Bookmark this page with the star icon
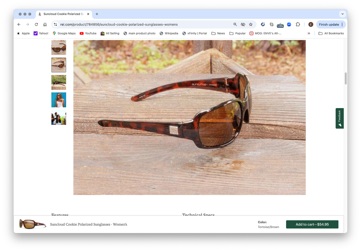The width and height of the screenshot is (361, 251). click(251, 24)
